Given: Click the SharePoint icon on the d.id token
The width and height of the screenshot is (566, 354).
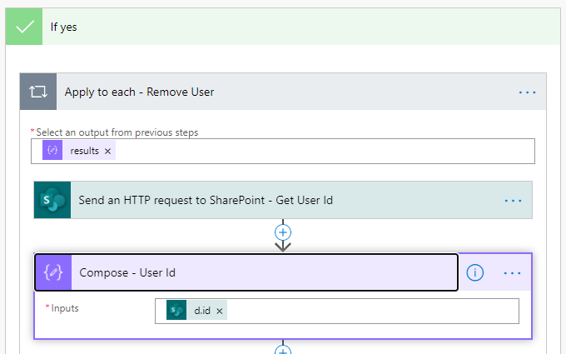Looking at the screenshot, I should [176, 310].
